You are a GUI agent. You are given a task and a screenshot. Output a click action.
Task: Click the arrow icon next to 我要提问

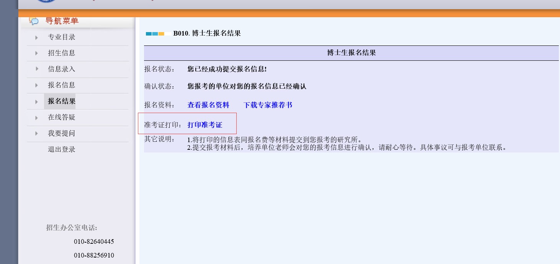[x=37, y=133]
